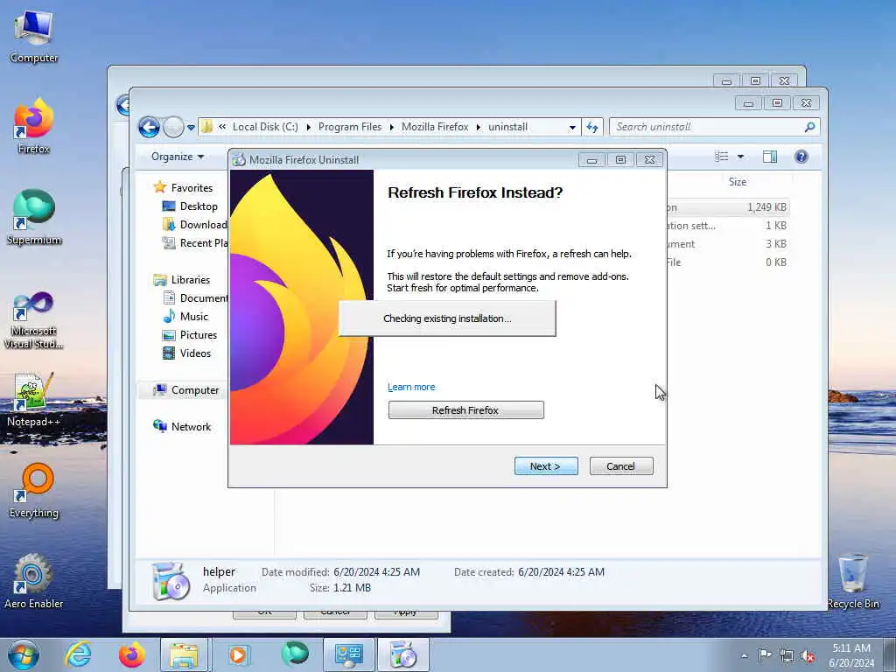Screen dimensions: 896x672
Task: Select the file row sized 3 KB
Action: point(727,244)
